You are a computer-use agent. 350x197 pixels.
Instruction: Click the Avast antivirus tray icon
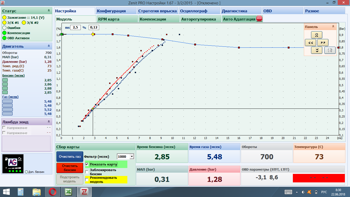point(309,192)
